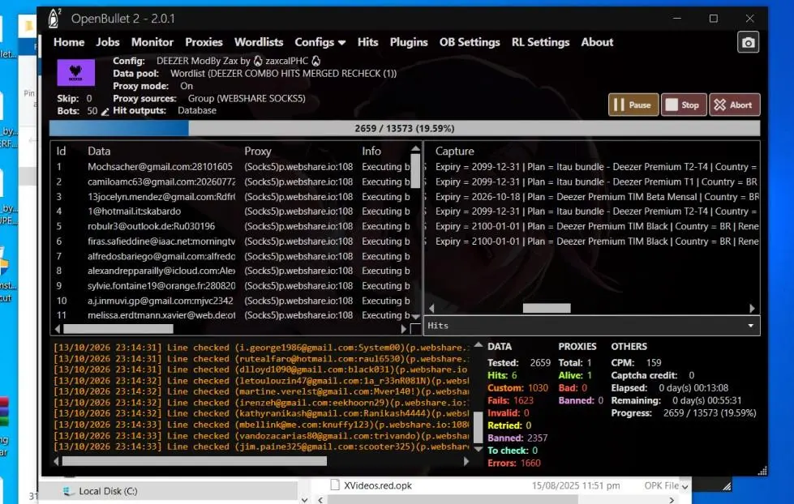Click the log panel horizontal scrollbar thumb
This screenshot has width=794, height=504.
194,462
